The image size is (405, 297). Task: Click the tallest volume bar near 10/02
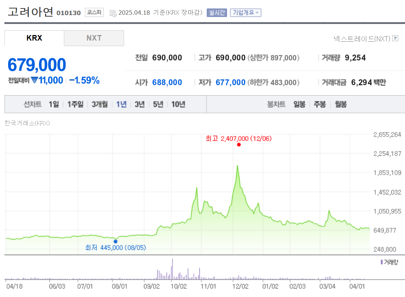(172, 269)
